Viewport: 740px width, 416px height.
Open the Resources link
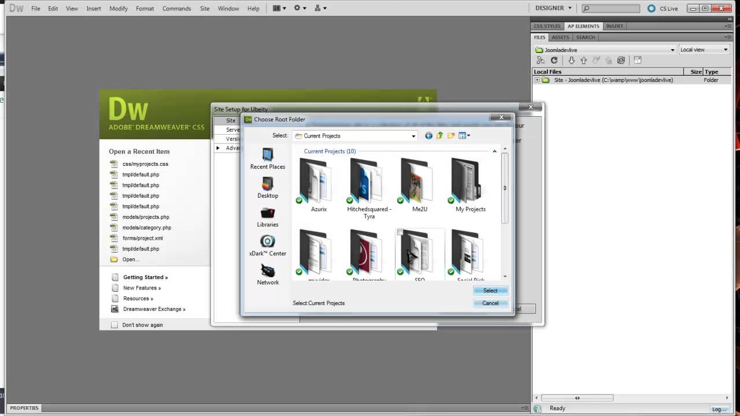(138, 299)
